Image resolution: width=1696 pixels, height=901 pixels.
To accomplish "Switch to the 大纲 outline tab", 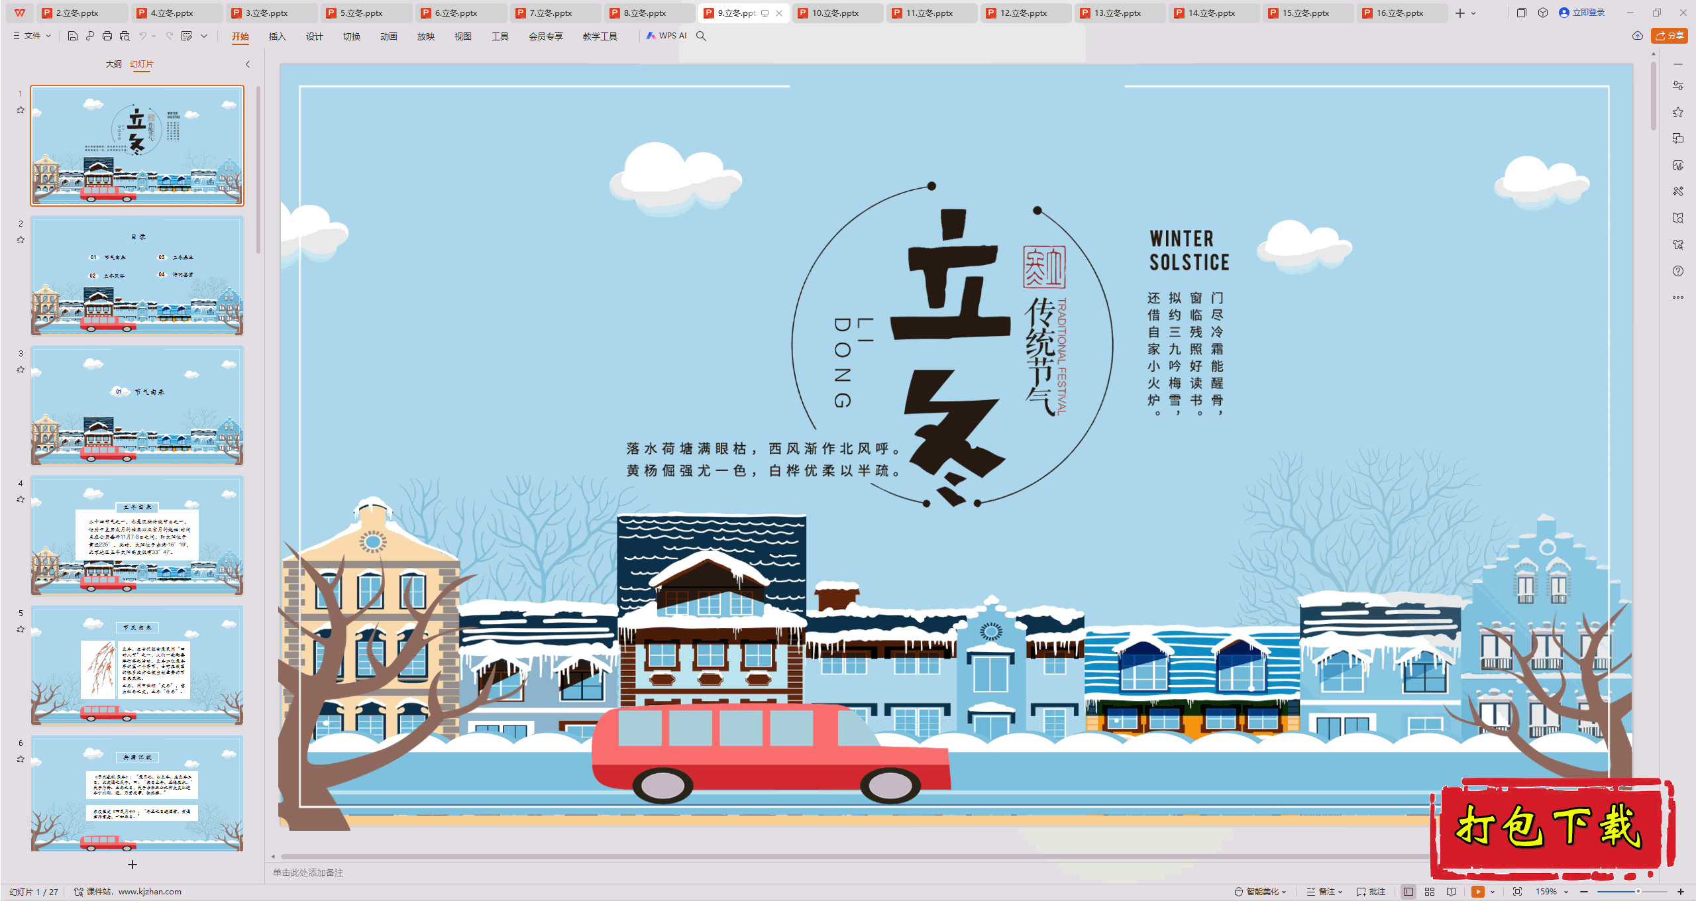I will [x=113, y=64].
